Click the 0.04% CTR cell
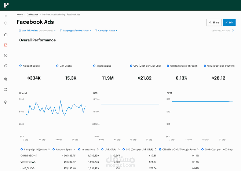The image size is (241, 171). tap(196, 168)
